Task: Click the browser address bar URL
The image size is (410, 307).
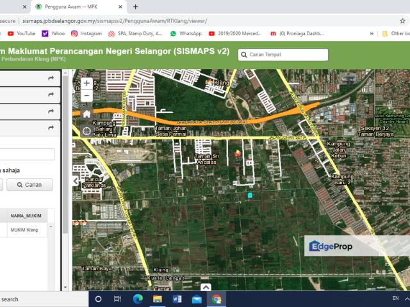Action: point(115,21)
